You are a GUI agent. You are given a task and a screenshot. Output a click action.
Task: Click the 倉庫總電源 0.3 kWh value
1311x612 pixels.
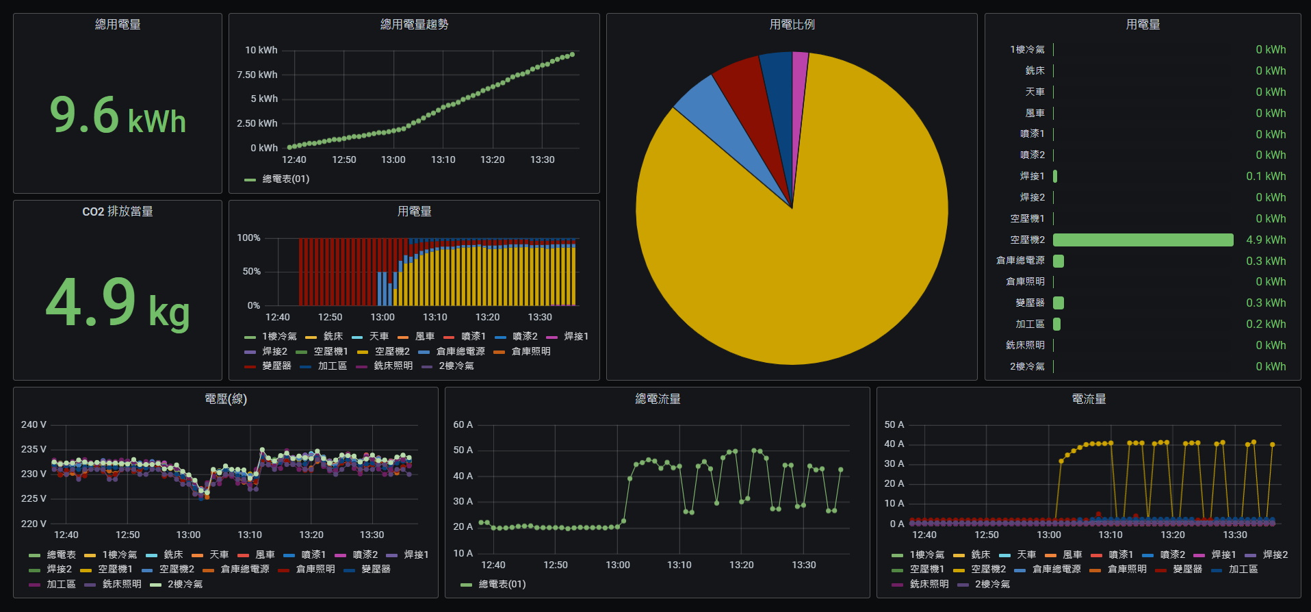1265,262
